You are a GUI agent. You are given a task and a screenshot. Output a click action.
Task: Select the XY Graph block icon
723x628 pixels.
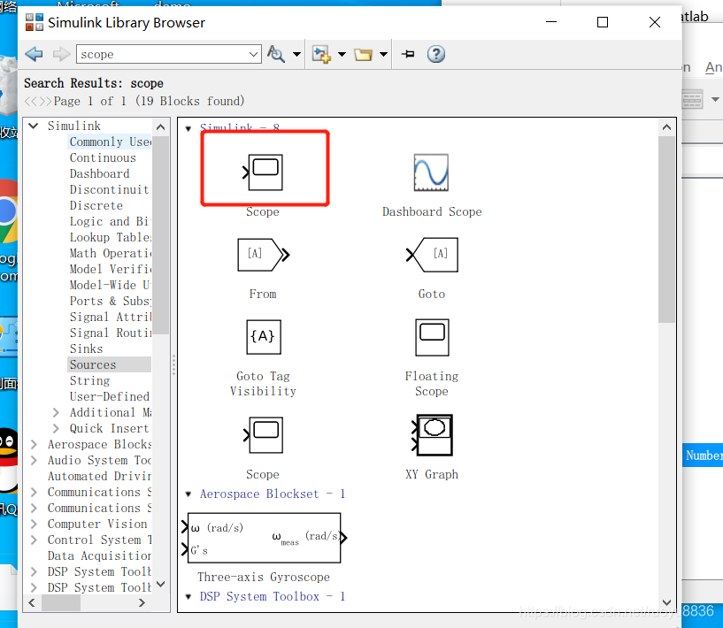(432, 435)
